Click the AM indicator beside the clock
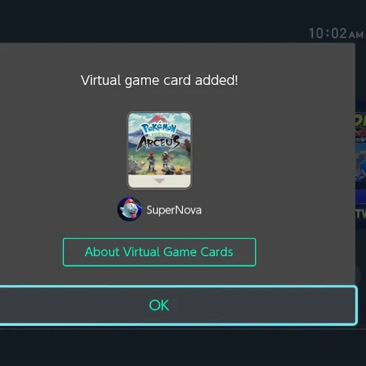Viewport: 366px width, 366px height. [x=356, y=35]
